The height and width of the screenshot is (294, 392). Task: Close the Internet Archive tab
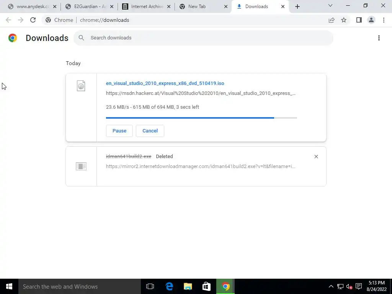pos(169,7)
